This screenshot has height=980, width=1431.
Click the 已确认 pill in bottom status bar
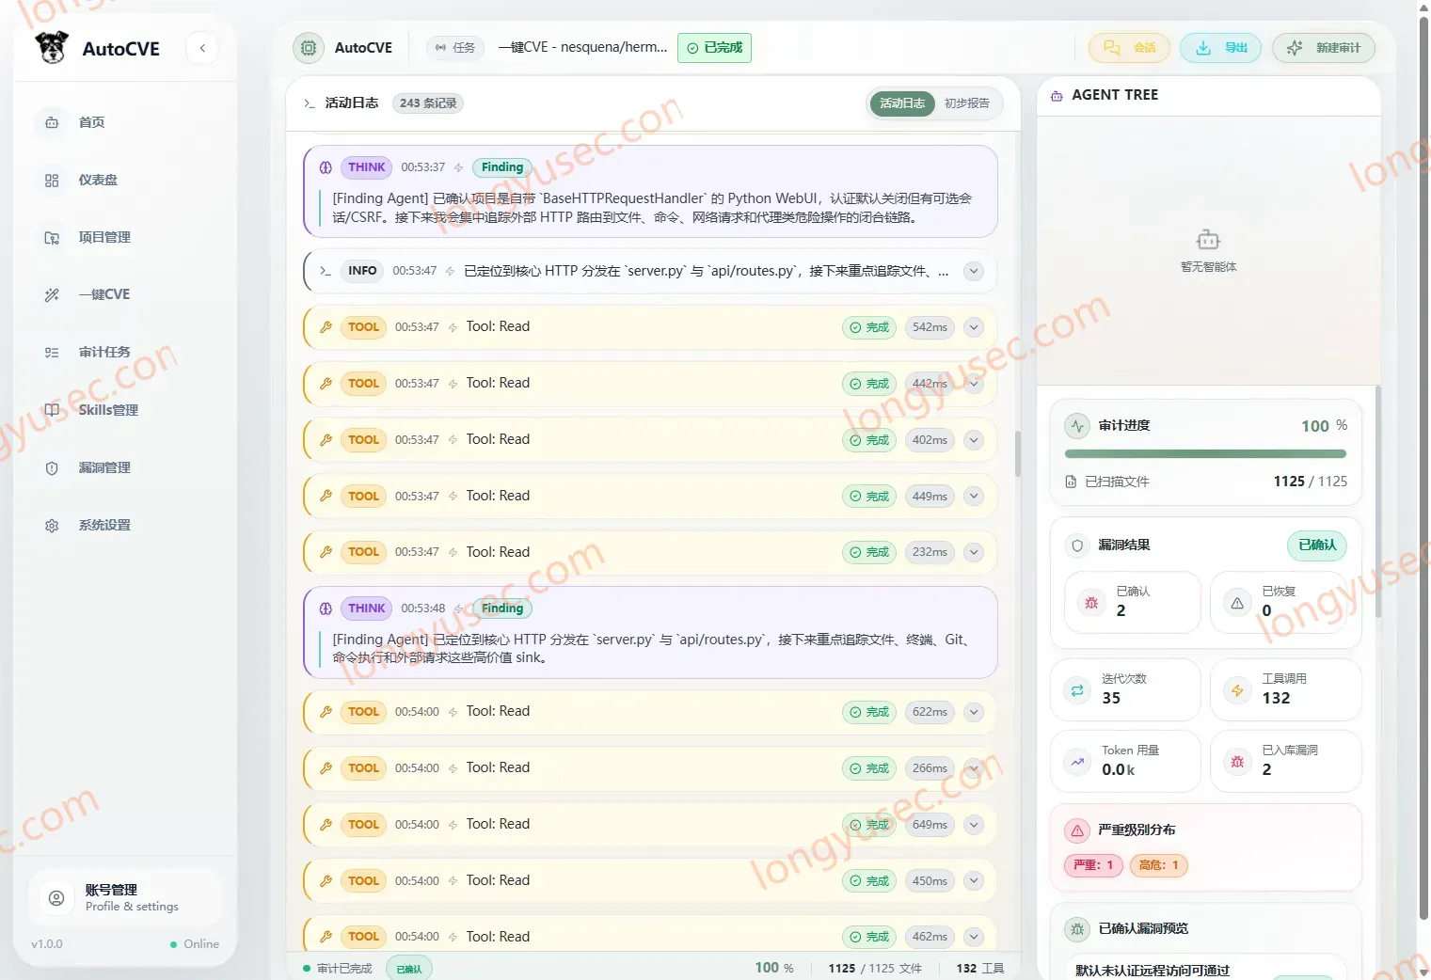pyautogui.click(x=408, y=969)
